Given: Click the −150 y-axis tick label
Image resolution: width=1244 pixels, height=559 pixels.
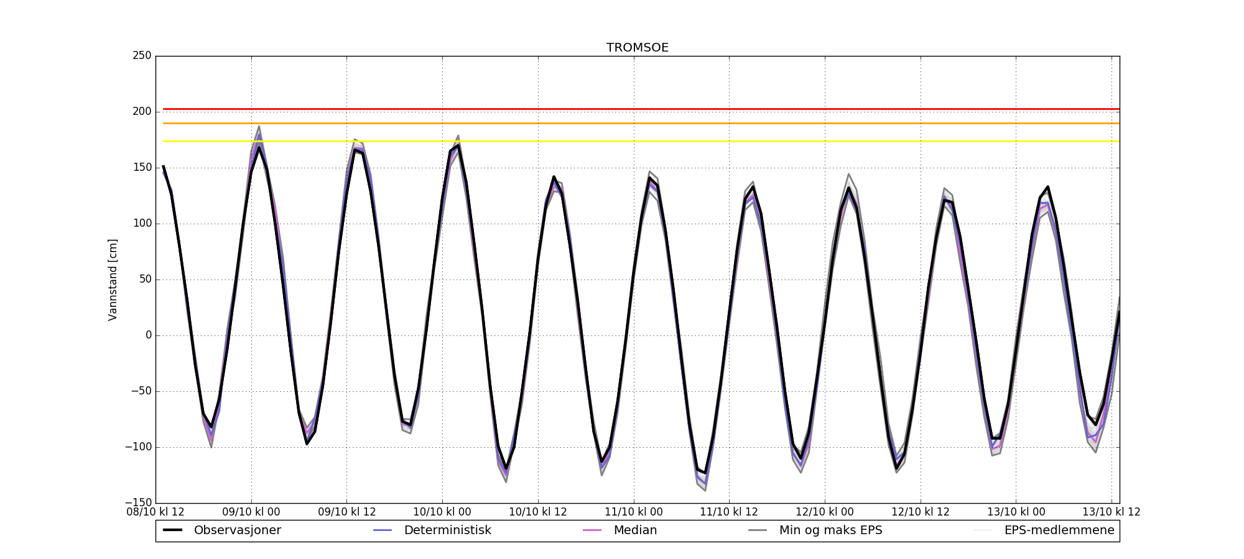Looking at the screenshot, I should 137,502.
